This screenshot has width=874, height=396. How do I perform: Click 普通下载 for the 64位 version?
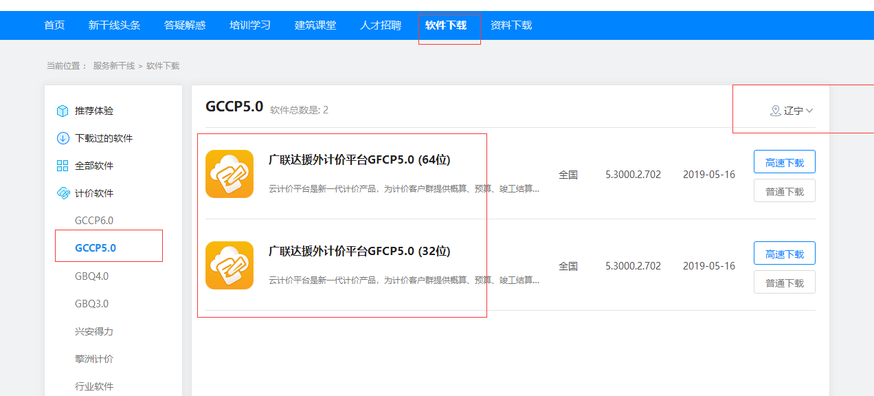tap(785, 191)
